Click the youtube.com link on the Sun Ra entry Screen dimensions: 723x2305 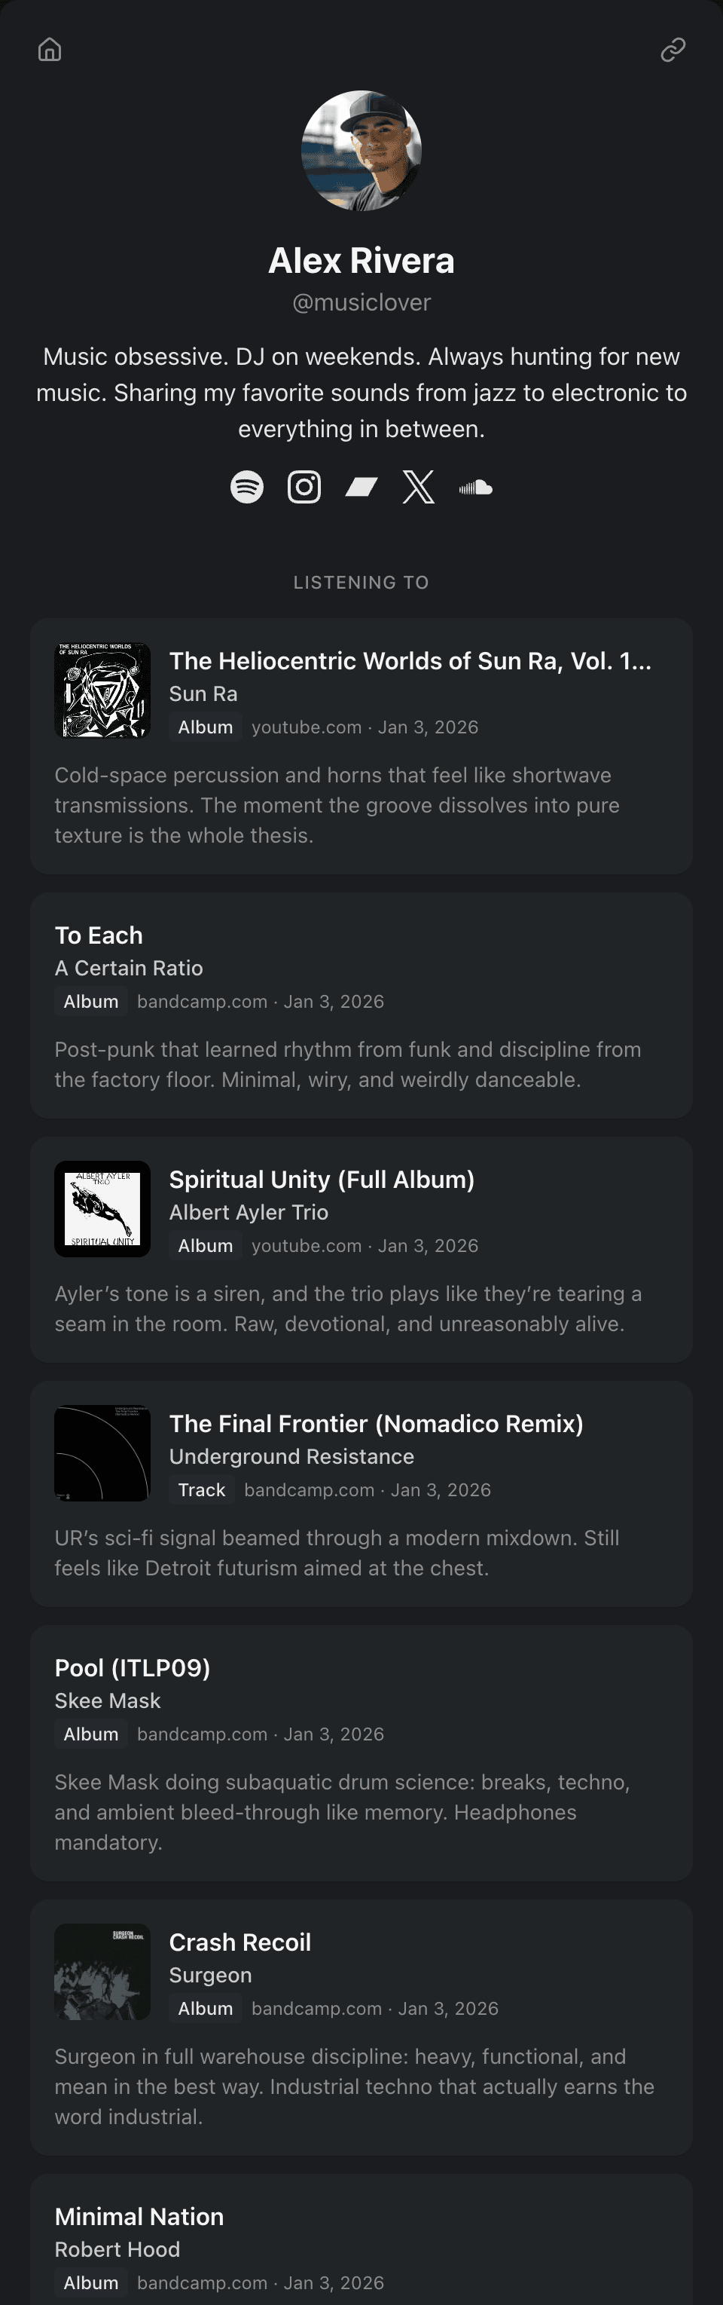click(x=307, y=727)
